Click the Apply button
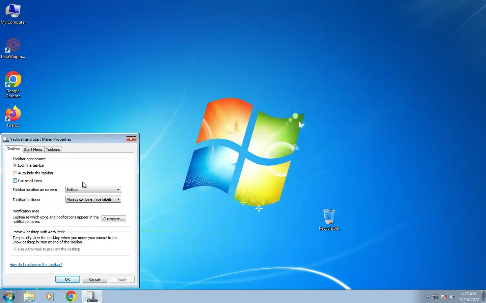486x303 pixels. pos(122,279)
